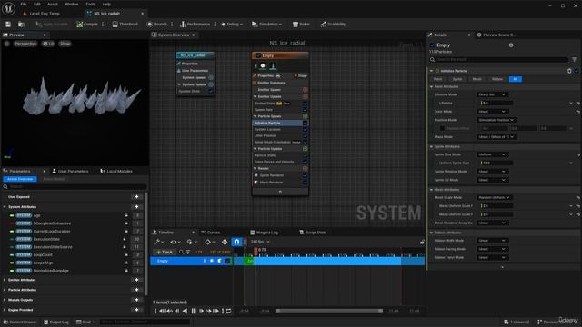Open the Tools menu

click(x=91, y=4)
